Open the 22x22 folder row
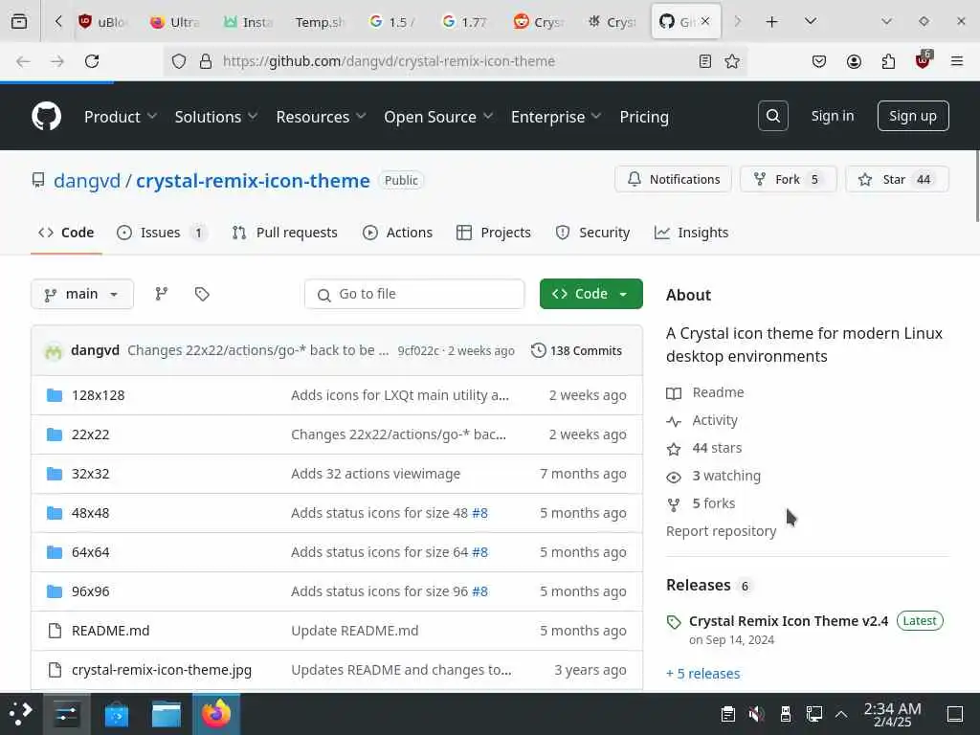Viewport: 980px width, 735px height. point(337,434)
